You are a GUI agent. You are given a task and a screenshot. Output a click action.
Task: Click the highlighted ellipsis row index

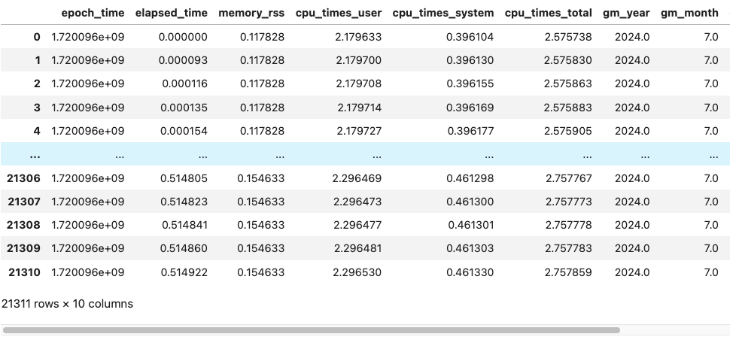pyautogui.click(x=35, y=155)
